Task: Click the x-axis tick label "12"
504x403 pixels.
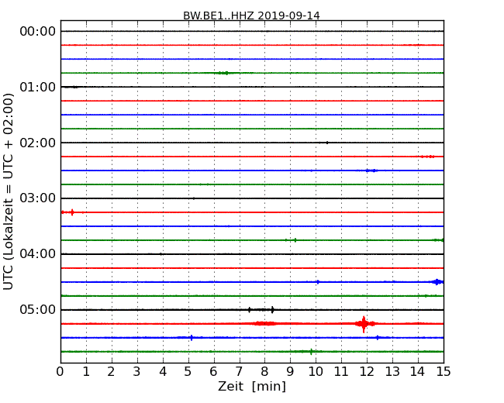Action: click(367, 372)
